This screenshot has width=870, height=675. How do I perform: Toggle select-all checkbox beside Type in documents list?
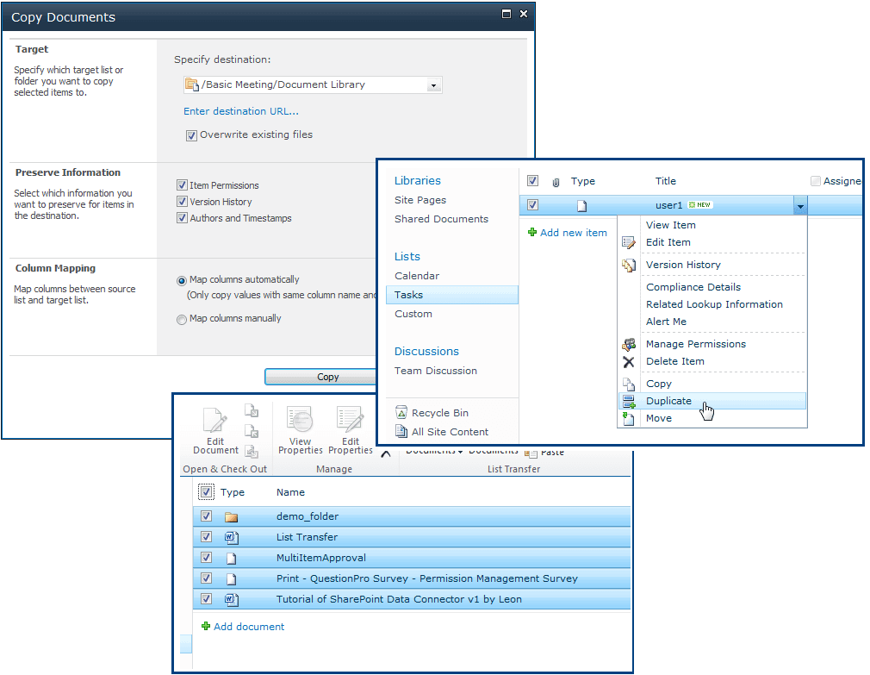pos(206,492)
